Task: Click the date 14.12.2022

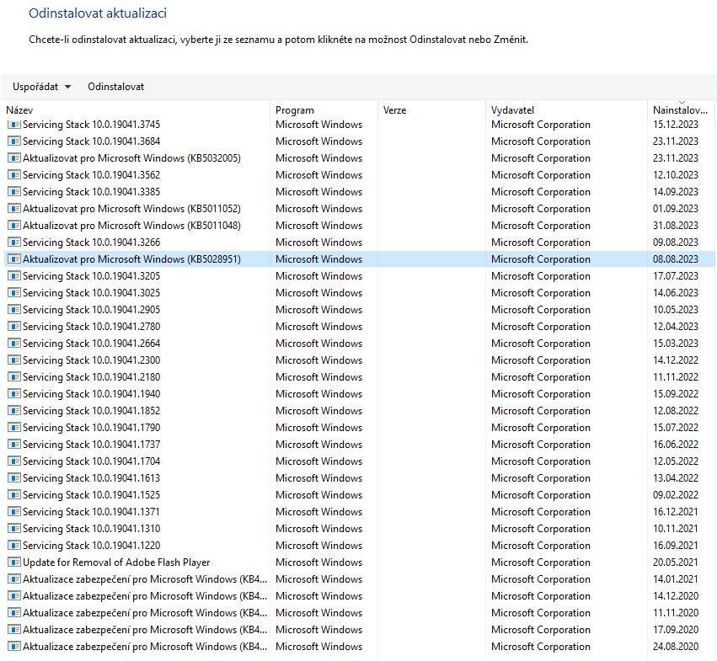Action: (x=676, y=360)
